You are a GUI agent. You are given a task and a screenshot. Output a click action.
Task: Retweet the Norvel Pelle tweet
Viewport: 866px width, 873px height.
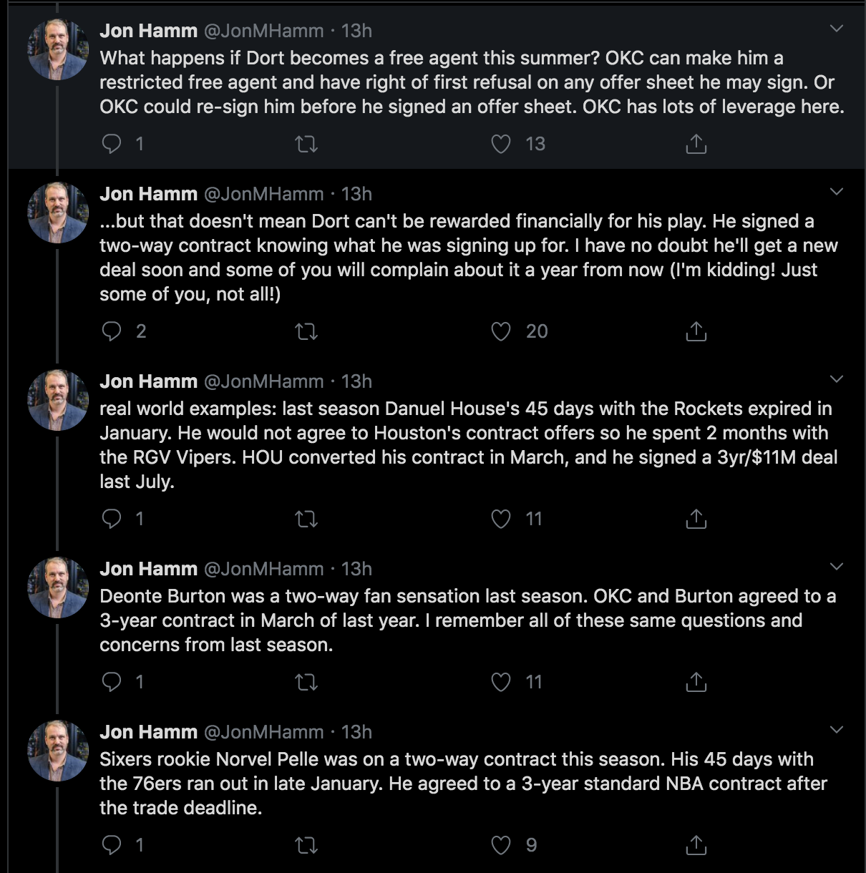click(306, 845)
